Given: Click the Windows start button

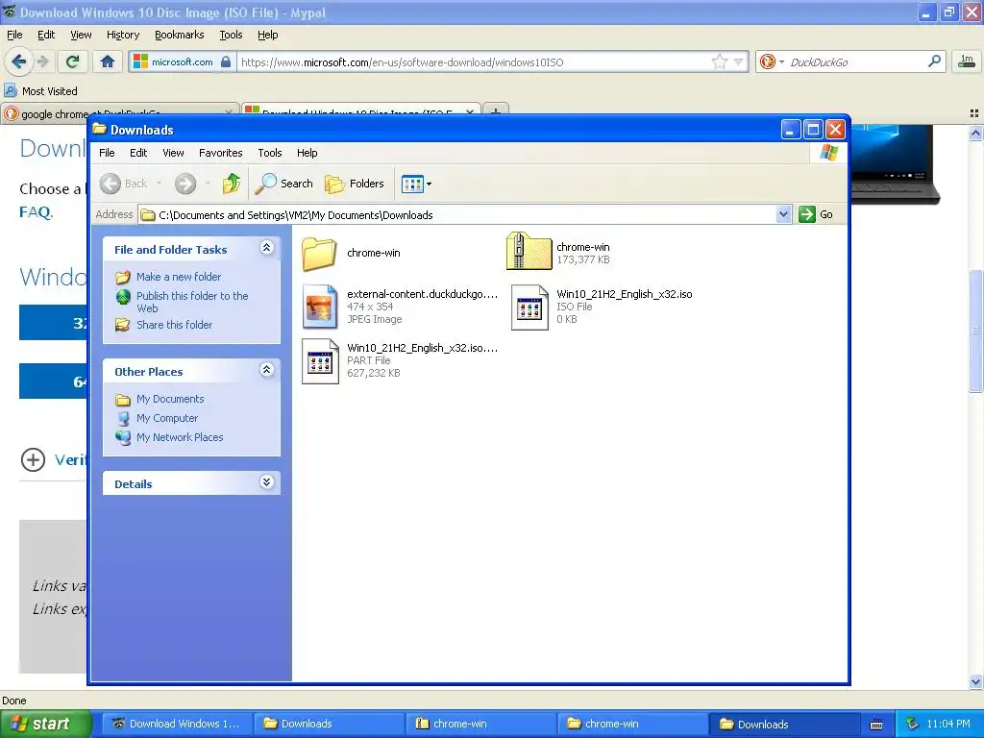Looking at the screenshot, I should click(x=46, y=724).
